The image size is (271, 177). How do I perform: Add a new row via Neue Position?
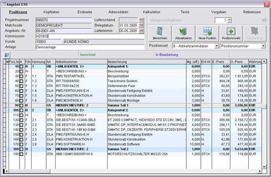pos(207,33)
